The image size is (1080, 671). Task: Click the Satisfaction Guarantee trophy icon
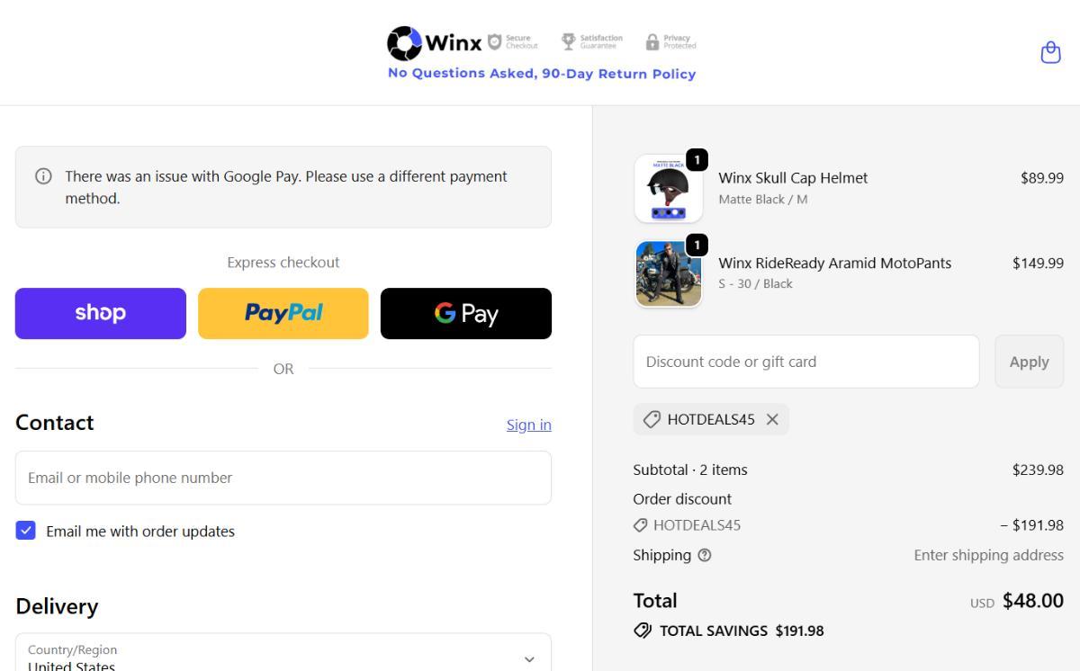click(x=568, y=41)
